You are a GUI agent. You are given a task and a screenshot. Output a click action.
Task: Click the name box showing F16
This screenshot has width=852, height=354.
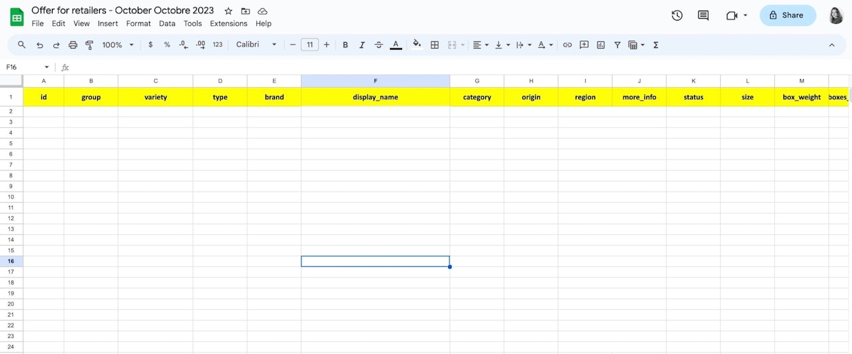point(27,67)
